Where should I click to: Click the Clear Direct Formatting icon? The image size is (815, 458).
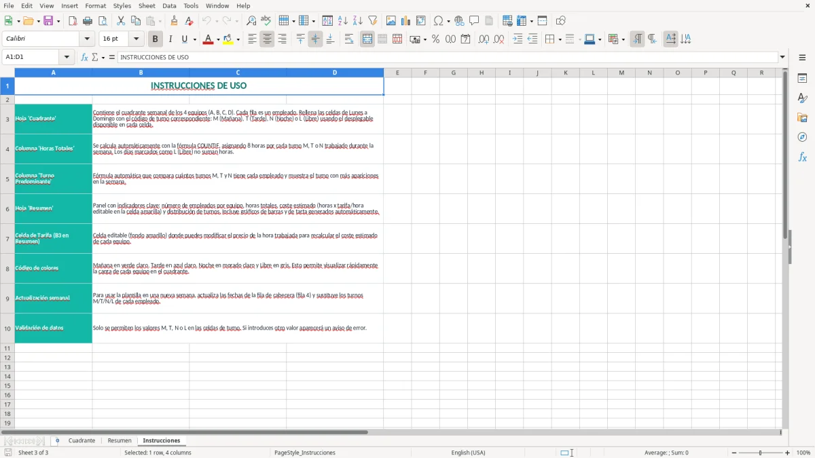tap(189, 21)
